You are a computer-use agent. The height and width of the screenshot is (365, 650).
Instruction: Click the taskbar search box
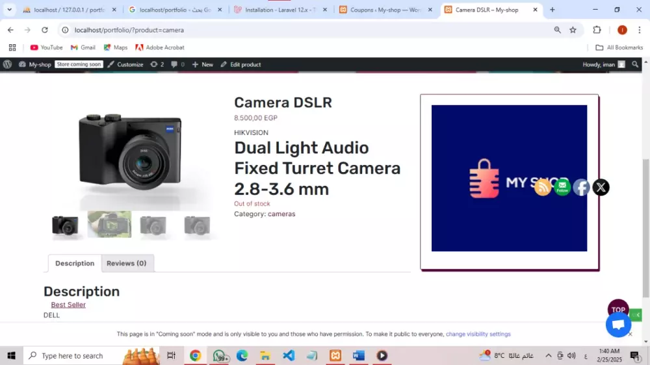[91, 355]
